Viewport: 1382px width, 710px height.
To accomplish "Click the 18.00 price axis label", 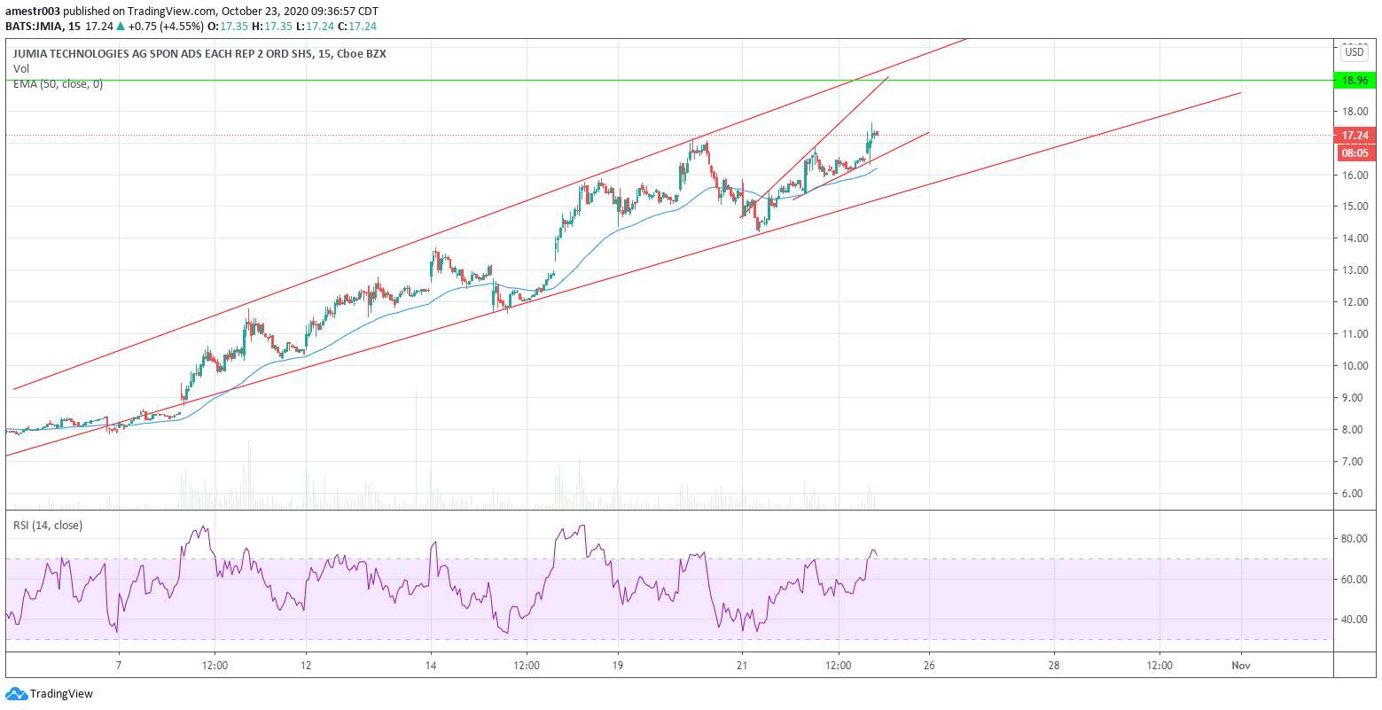I will coord(1354,112).
